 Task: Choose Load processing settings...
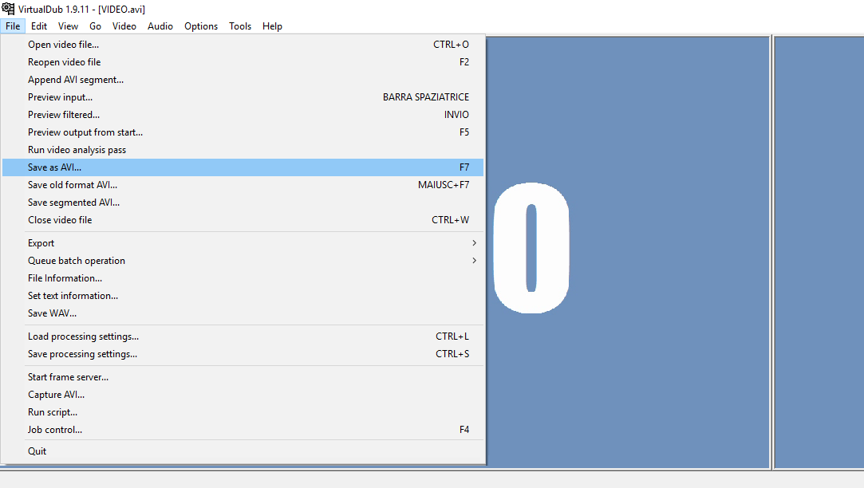(x=243, y=337)
